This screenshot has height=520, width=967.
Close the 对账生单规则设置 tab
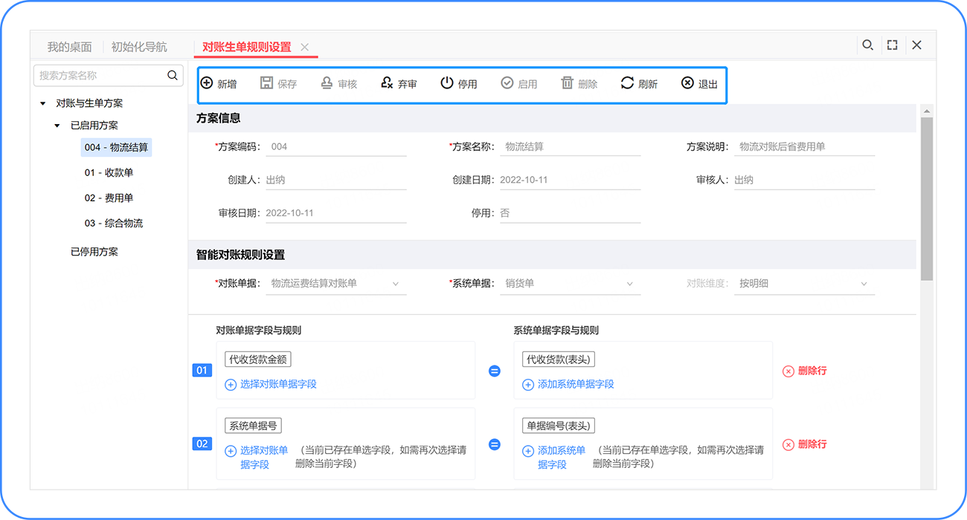[305, 47]
